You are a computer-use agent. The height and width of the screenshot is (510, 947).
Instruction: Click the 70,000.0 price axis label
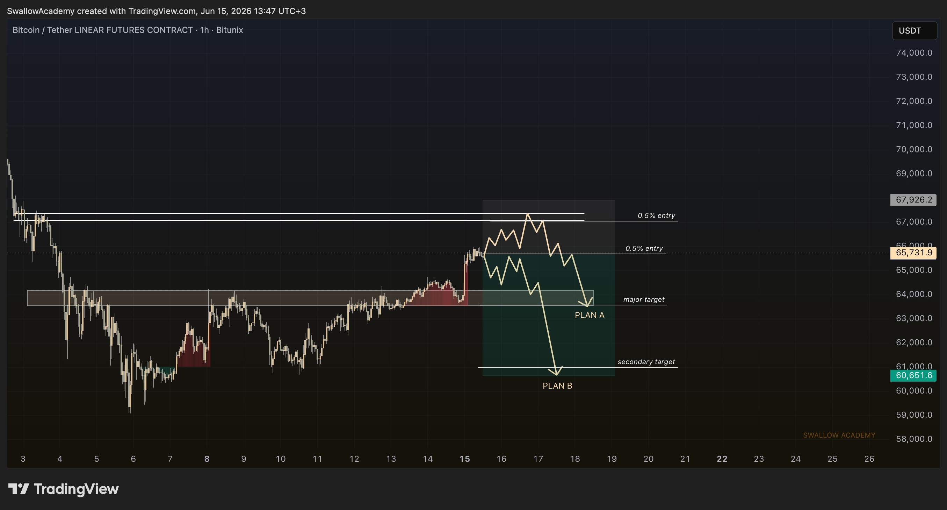point(914,149)
